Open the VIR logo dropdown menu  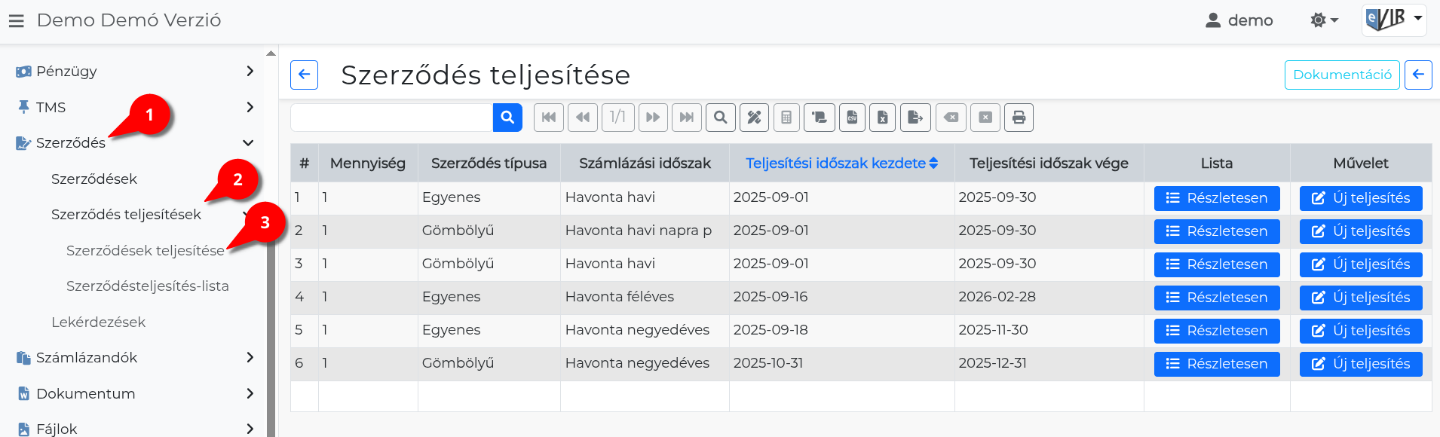click(1394, 19)
